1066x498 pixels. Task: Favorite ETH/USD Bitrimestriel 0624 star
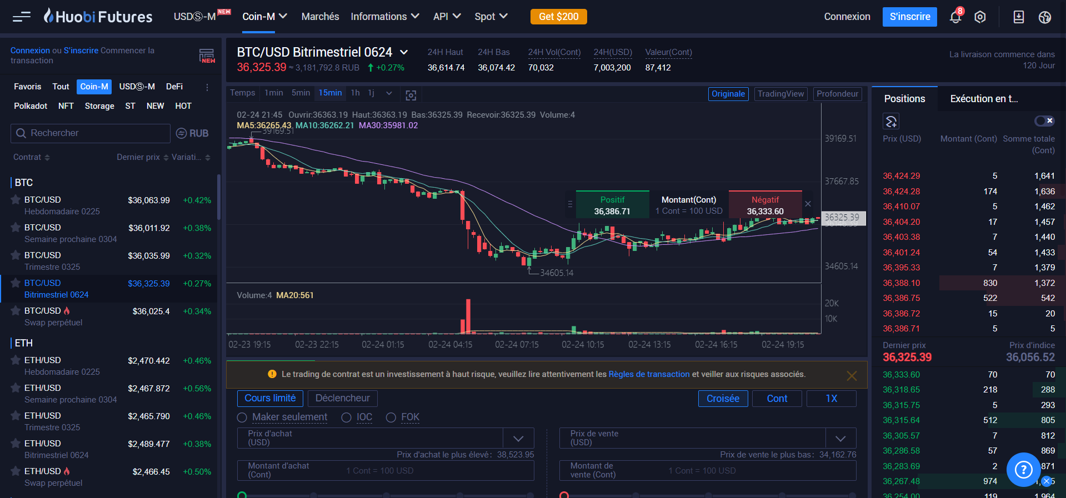[x=16, y=443]
